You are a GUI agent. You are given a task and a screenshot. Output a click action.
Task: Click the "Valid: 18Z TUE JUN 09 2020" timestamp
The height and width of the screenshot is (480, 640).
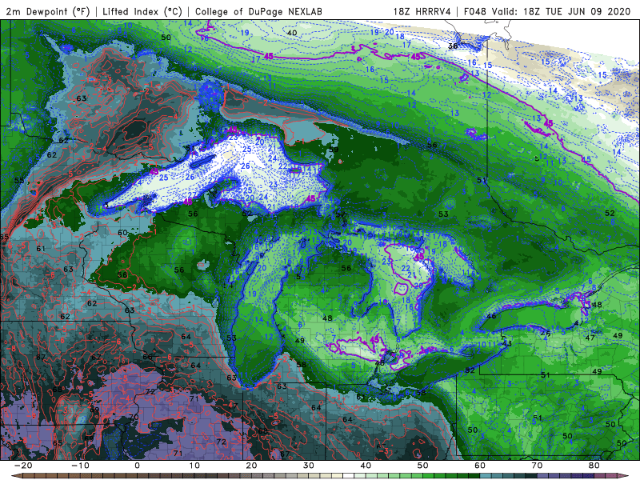tap(562, 12)
